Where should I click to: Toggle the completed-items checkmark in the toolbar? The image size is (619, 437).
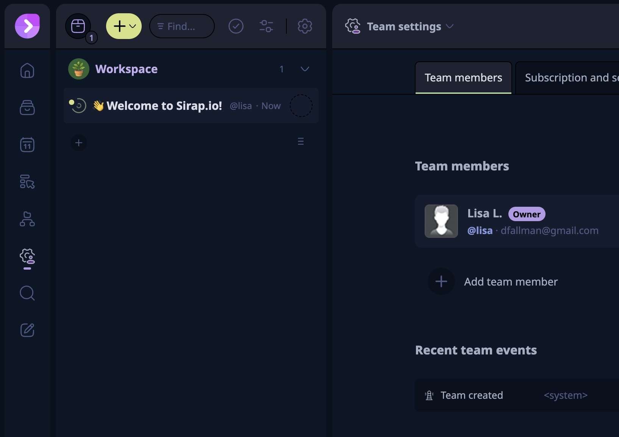(236, 26)
